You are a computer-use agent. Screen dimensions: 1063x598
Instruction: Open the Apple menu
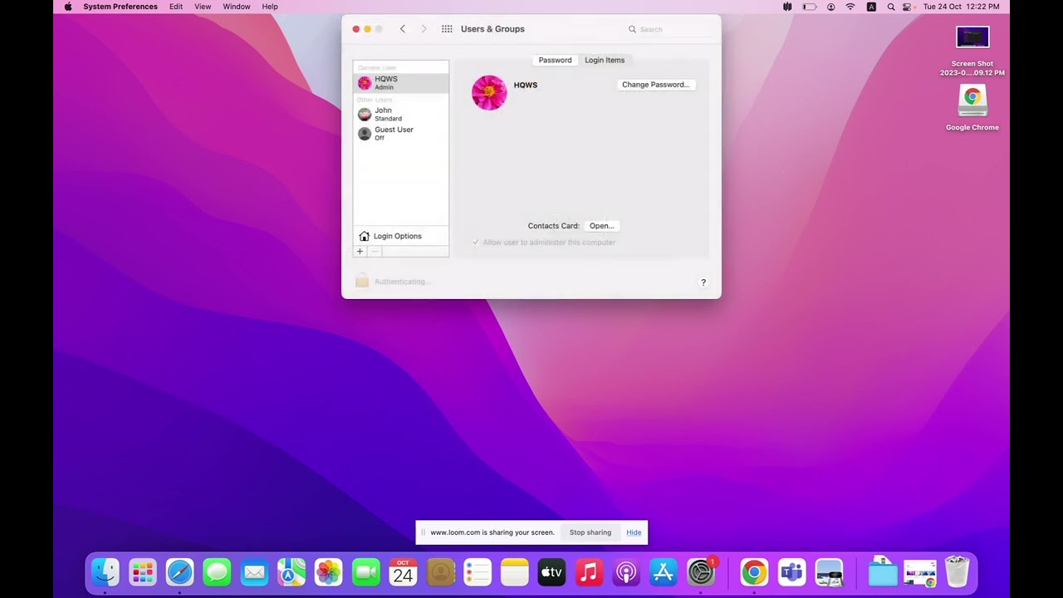(68, 7)
